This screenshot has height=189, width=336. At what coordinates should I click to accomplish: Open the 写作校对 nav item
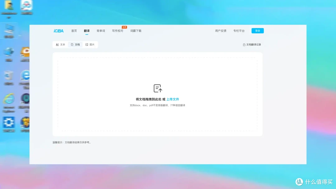[x=117, y=31]
